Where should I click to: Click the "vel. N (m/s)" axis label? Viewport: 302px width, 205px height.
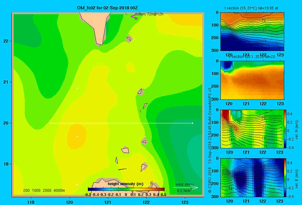(297, 130)
